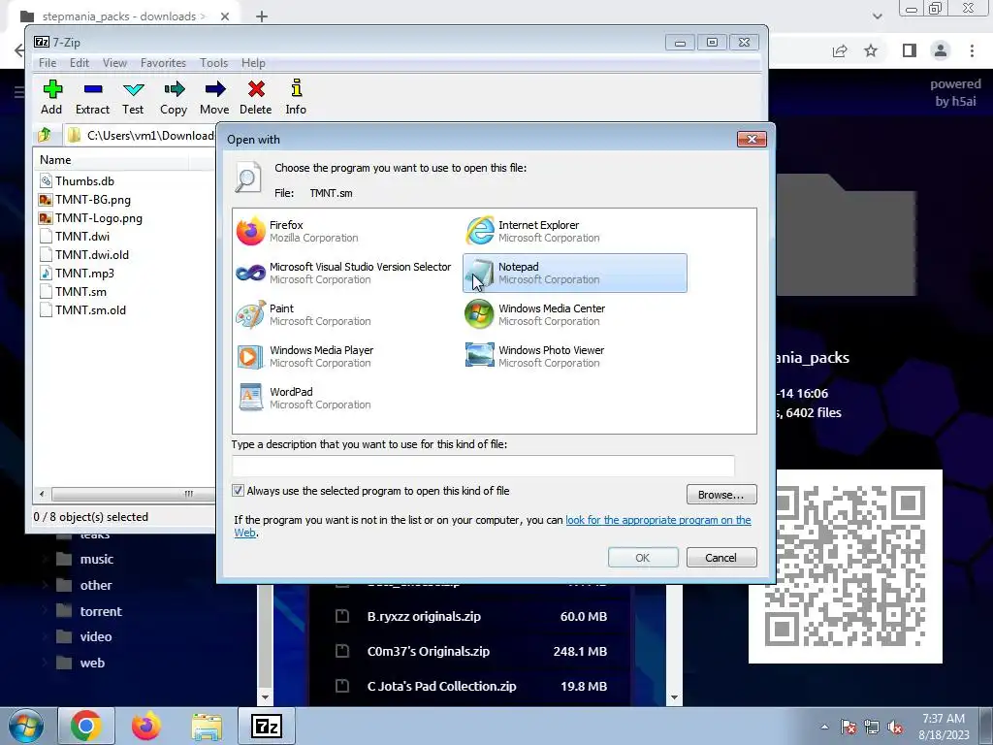The width and height of the screenshot is (993, 745).
Task: Select Windows Media Player program
Action: 347,357
